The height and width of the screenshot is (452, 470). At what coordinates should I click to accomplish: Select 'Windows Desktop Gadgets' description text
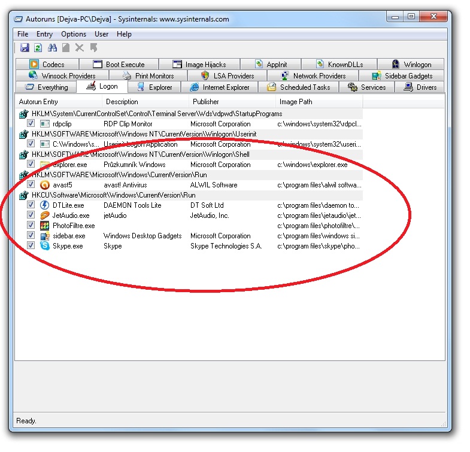tap(142, 236)
